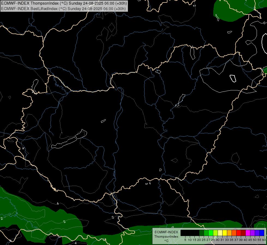Click the legend tick label 29
267x245 pixels.
tap(213, 240)
